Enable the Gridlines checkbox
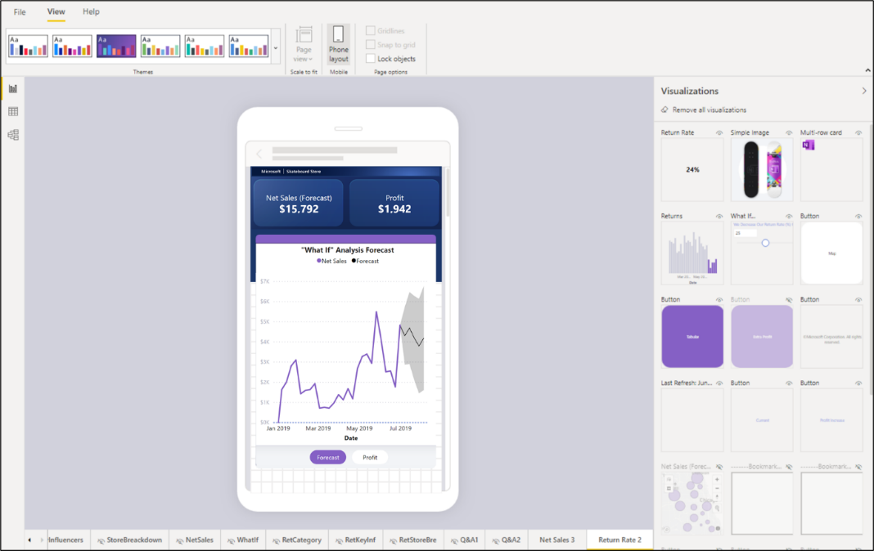The height and width of the screenshot is (551, 874). coord(371,31)
